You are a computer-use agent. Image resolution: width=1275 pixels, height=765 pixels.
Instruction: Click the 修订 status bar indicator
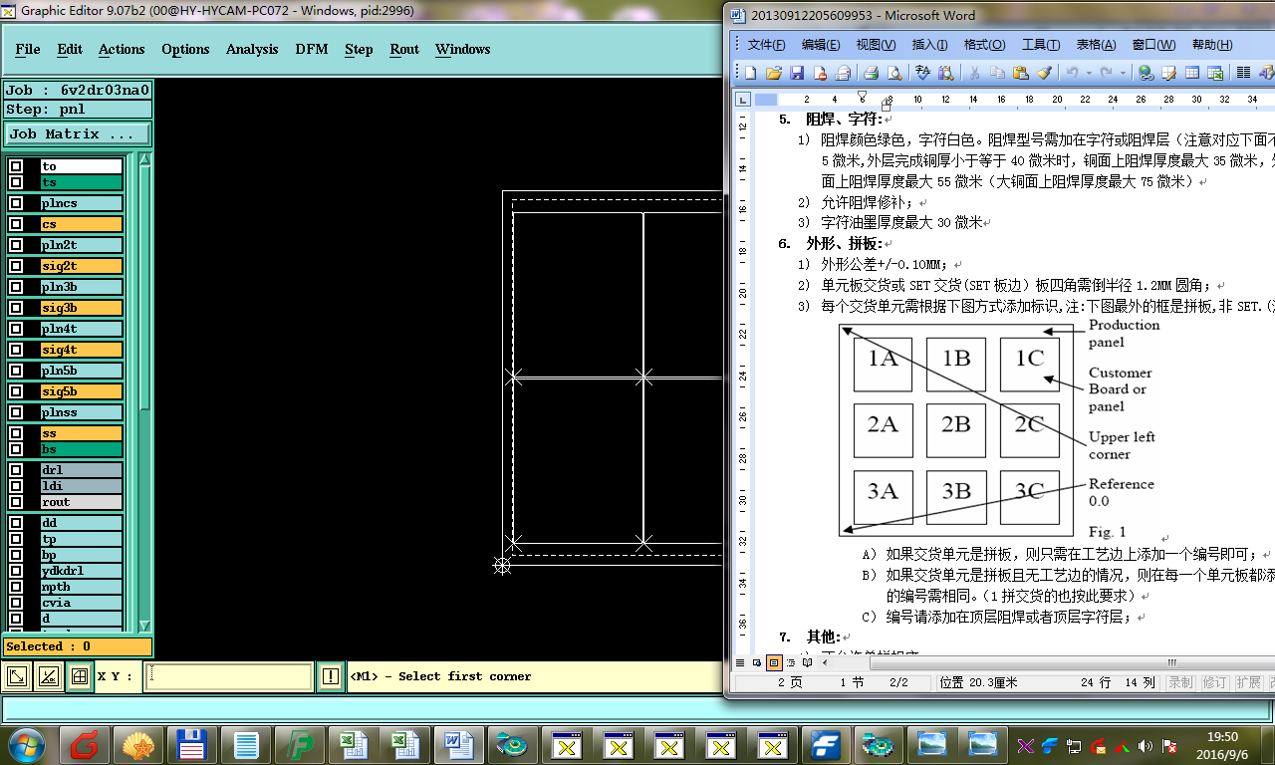pyautogui.click(x=1214, y=682)
